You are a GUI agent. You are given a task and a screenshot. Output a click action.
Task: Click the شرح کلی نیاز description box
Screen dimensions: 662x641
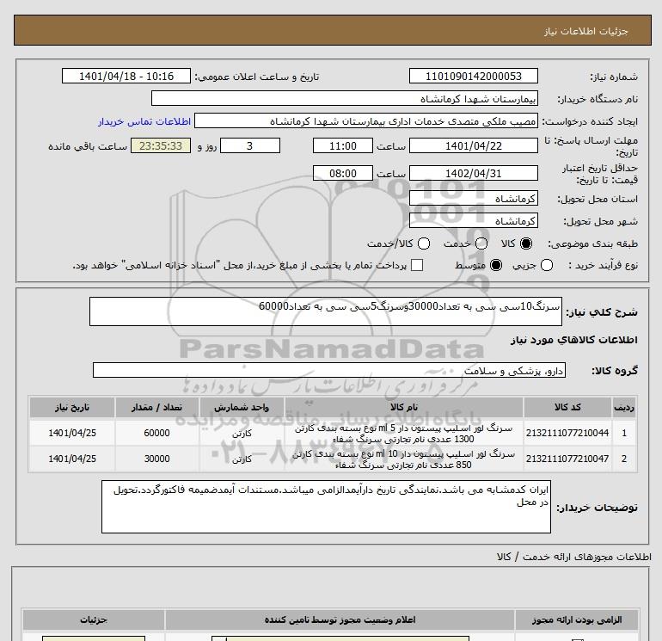(326, 311)
